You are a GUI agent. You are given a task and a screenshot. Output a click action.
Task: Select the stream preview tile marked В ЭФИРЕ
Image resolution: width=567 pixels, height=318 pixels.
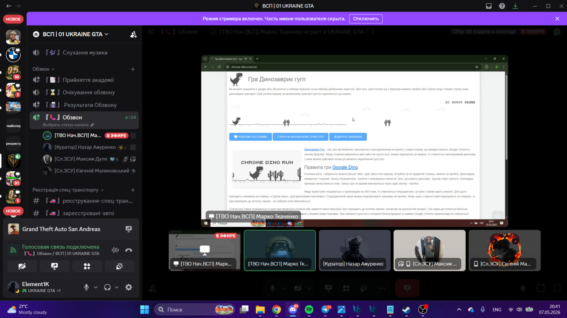pyautogui.click(x=205, y=250)
